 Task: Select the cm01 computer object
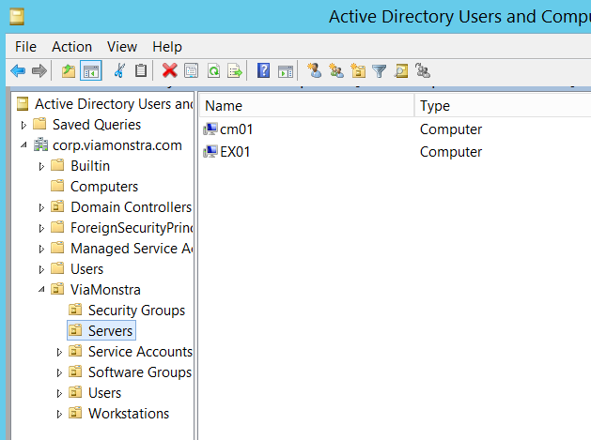pos(235,129)
